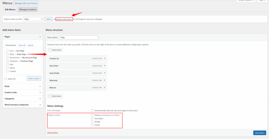
Task: Click the Save Menu button
Action: (260, 133)
